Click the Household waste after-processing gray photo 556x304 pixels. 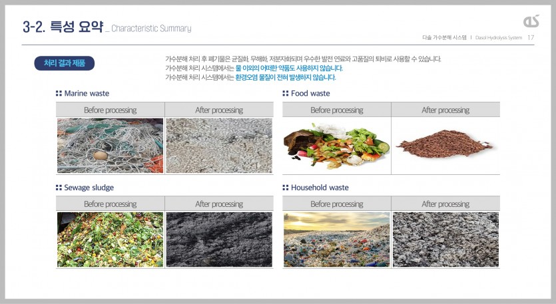445,239
